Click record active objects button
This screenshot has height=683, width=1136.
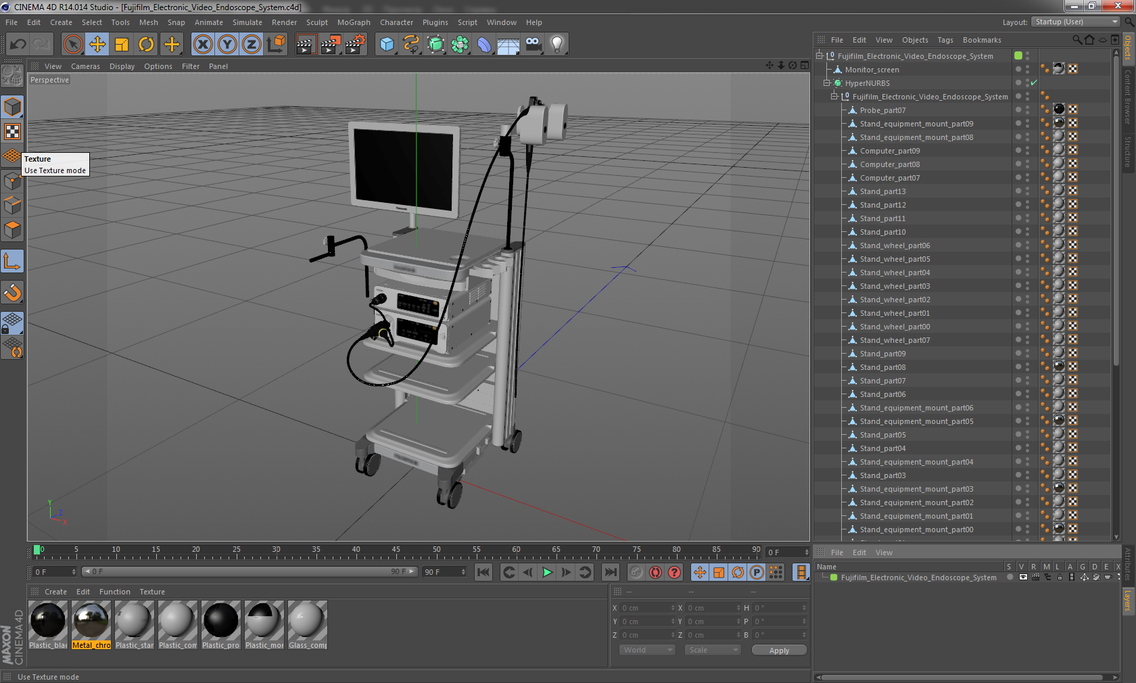click(636, 572)
